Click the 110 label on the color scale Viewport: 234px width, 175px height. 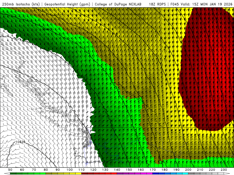(x=82, y=170)
